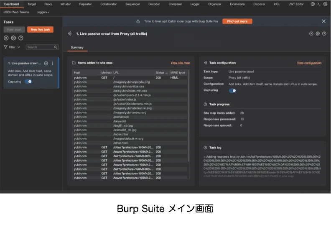Image resolution: width=331 pixels, height=235 pixels.
Task: Sort by the URL column header
Action: click(133, 72)
